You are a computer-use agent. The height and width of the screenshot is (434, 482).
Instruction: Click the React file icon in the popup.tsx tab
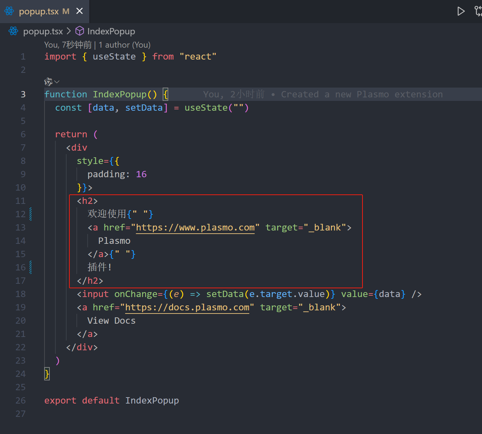[9, 11]
